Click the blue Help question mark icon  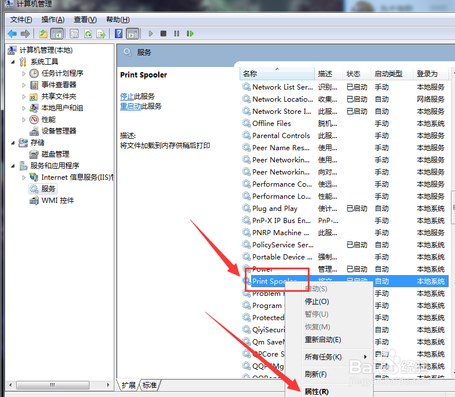(119, 34)
